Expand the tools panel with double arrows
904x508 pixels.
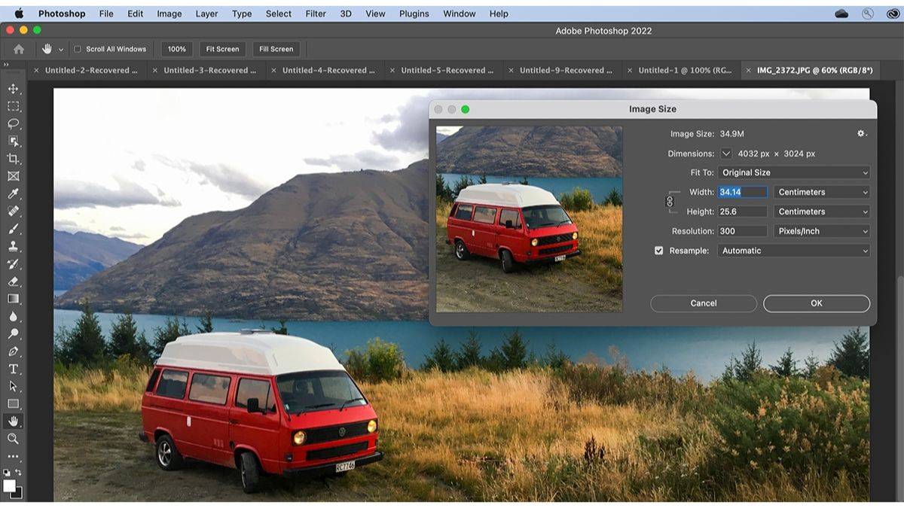[x=6, y=65]
